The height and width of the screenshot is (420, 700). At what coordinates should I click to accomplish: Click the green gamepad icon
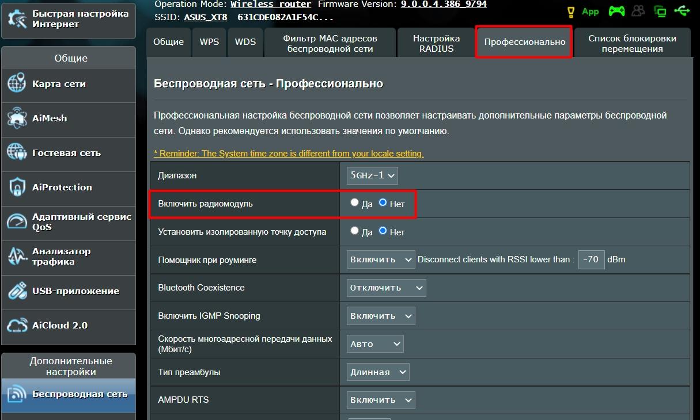pyautogui.click(x=617, y=11)
